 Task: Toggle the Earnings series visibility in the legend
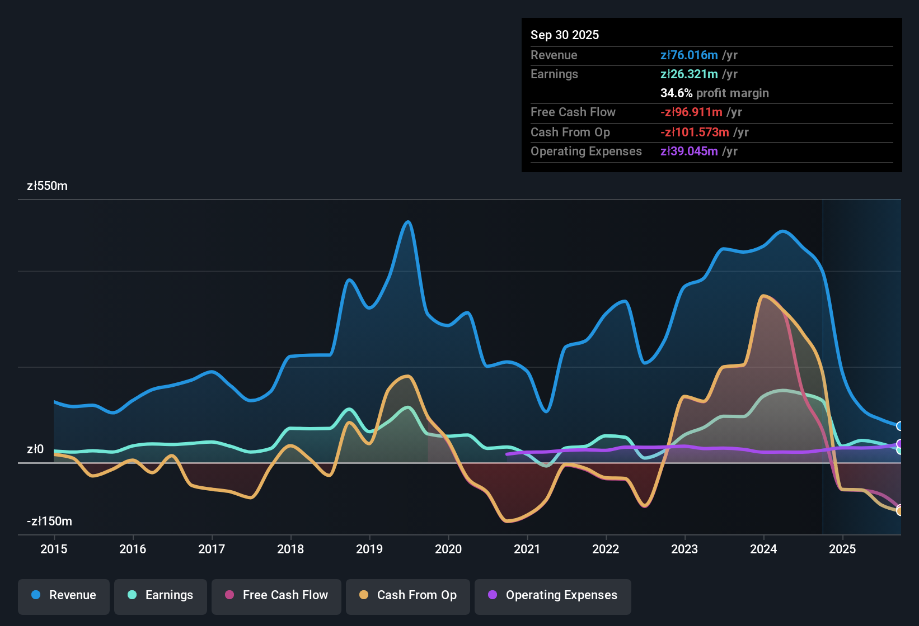[x=161, y=595]
